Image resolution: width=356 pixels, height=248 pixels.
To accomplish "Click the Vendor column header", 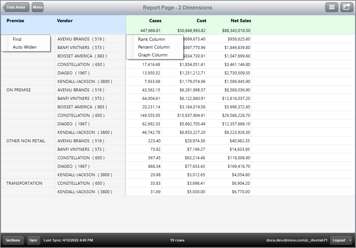I will coord(64,21).
